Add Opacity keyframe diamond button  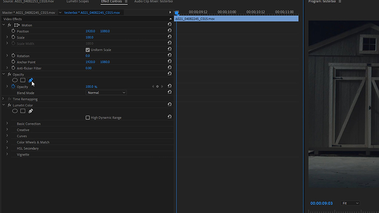coord(157,87)
